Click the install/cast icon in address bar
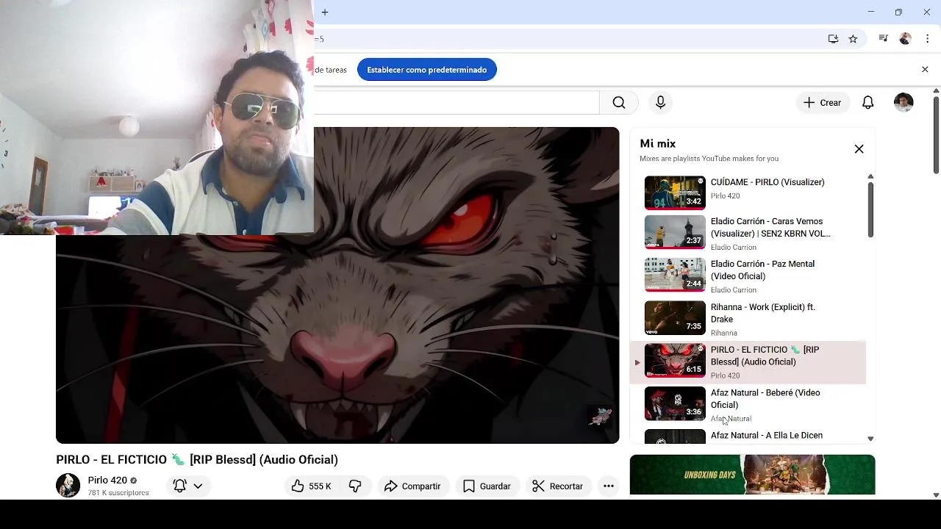941x529 pixels. coord(833,39)
